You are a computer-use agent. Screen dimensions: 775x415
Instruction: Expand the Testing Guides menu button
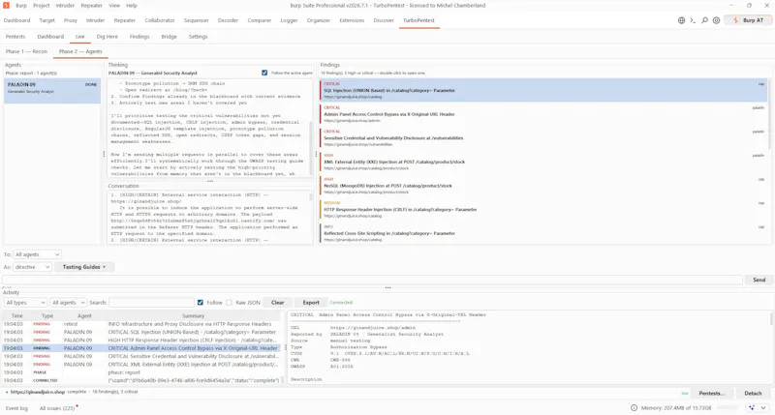pos(84,267)
